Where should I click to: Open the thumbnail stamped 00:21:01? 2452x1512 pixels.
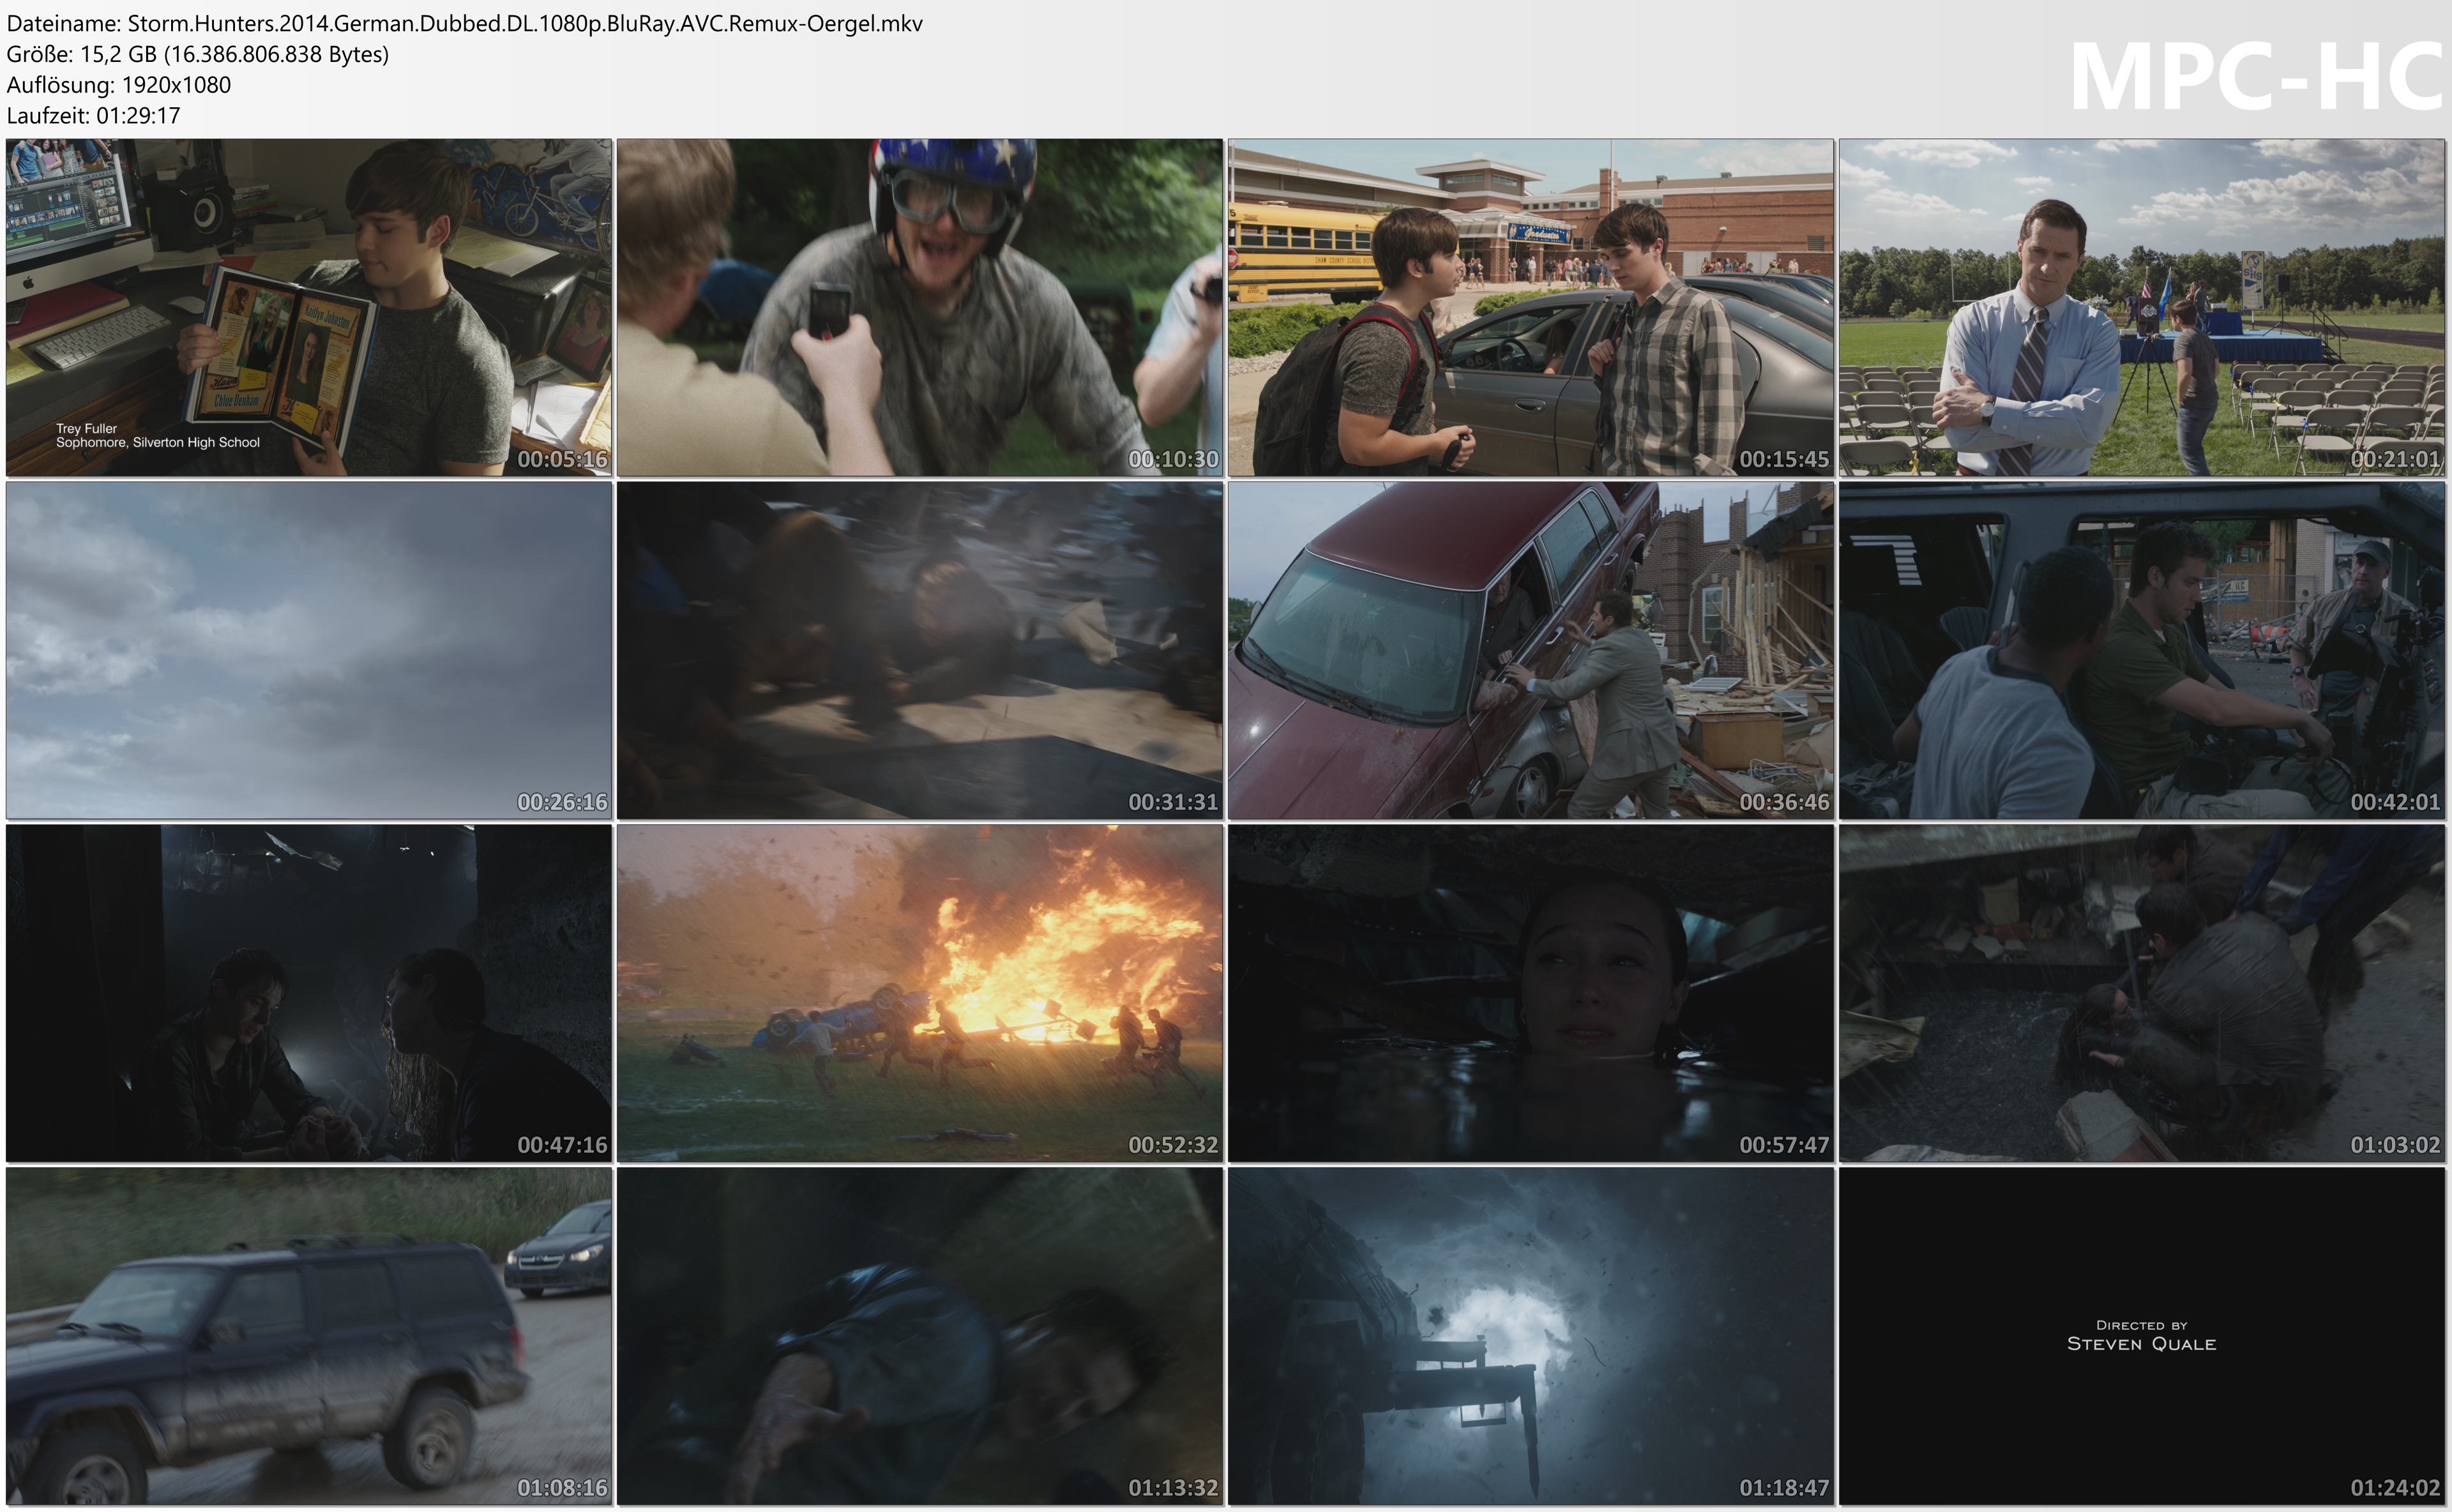[x=2141, y=307]
